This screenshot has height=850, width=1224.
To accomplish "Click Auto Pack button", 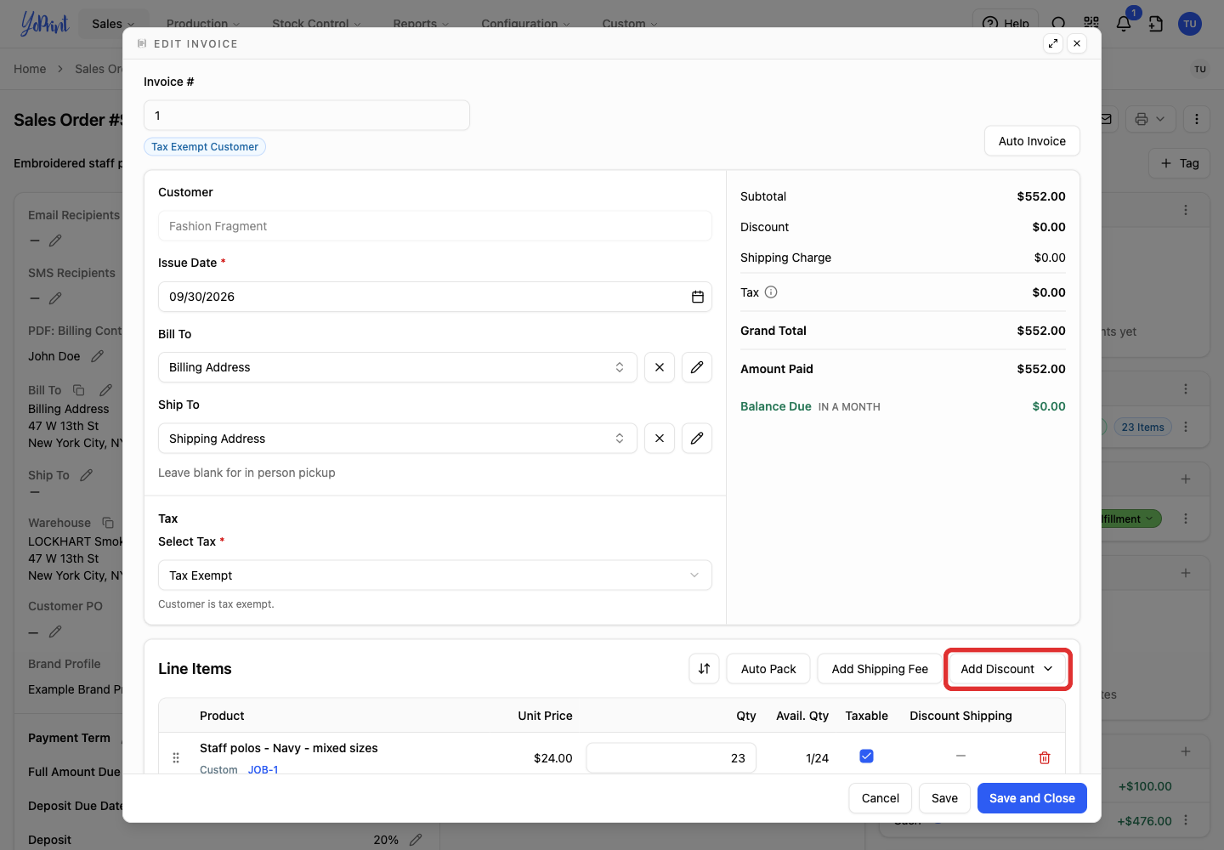I will [768, 669].
